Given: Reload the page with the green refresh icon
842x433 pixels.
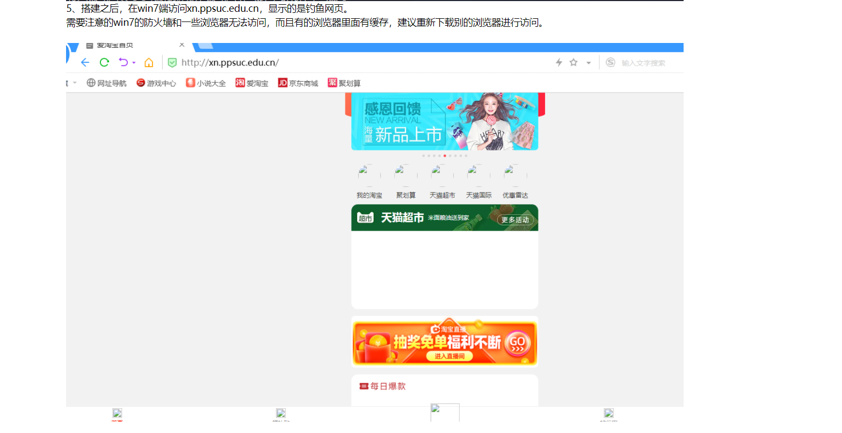Looking at the screenshot, I should pyautogui.click(x=104, y=62).
